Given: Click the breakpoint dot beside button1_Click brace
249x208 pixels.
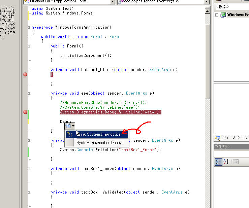Looking at the screenshot, I should (x=25, y=74).
